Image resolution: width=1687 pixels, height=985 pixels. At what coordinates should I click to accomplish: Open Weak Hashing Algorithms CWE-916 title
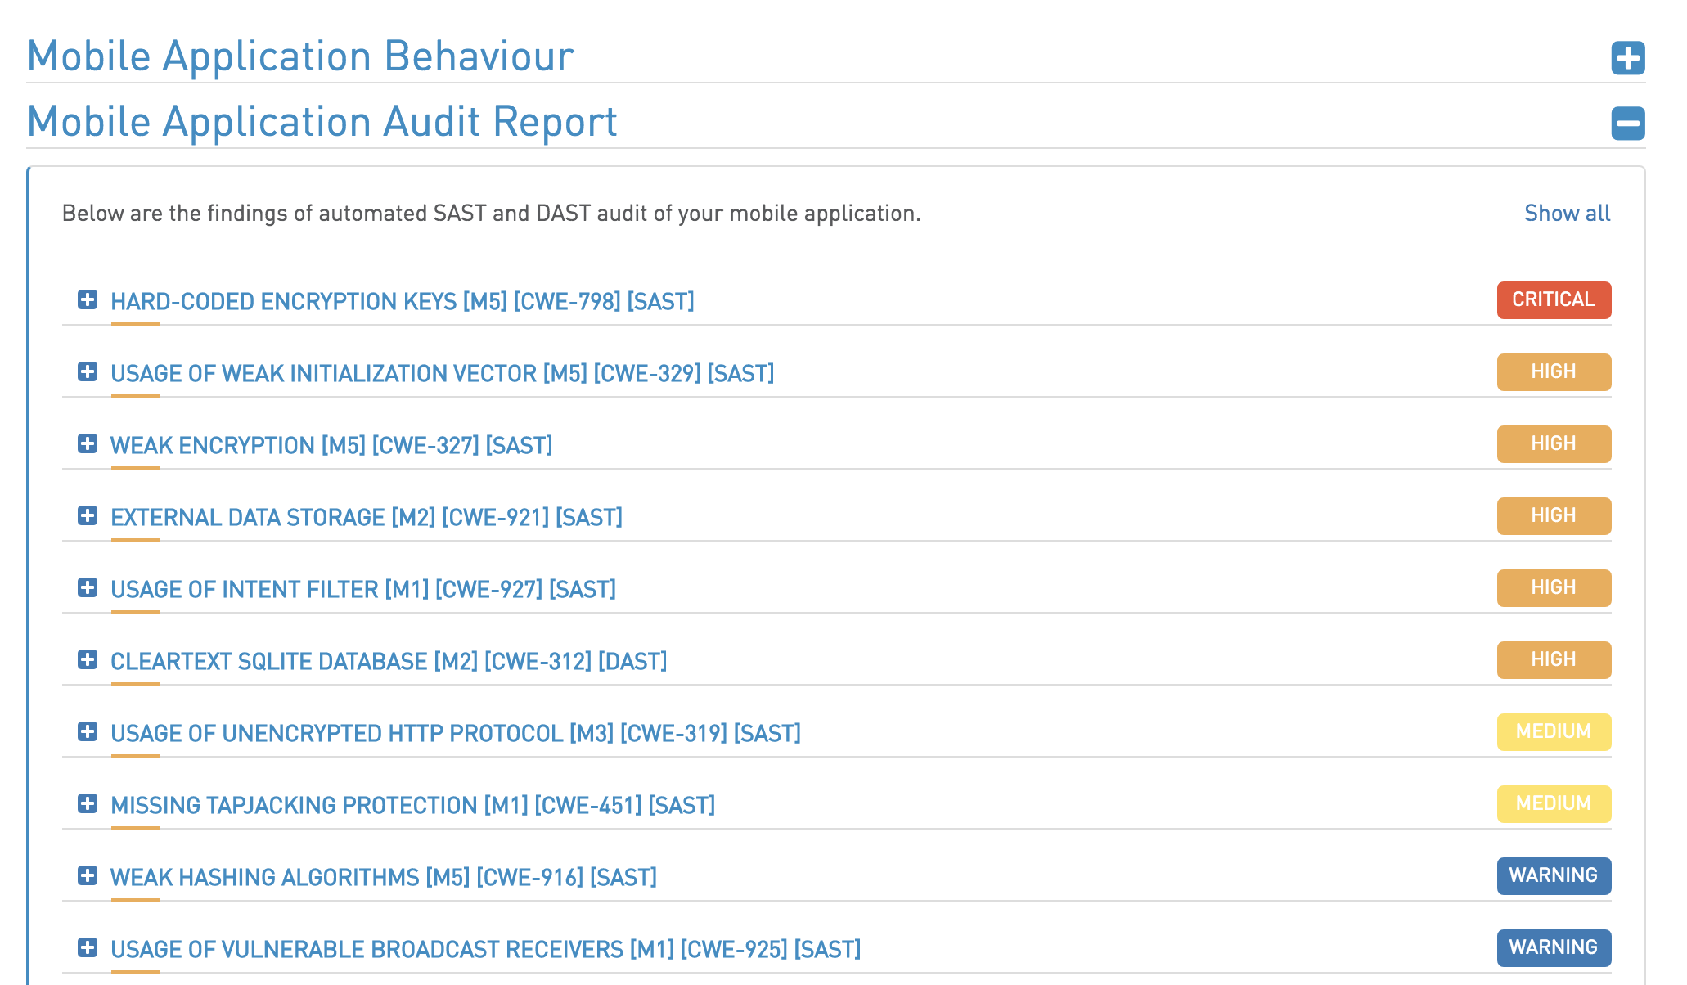(384, 877)
